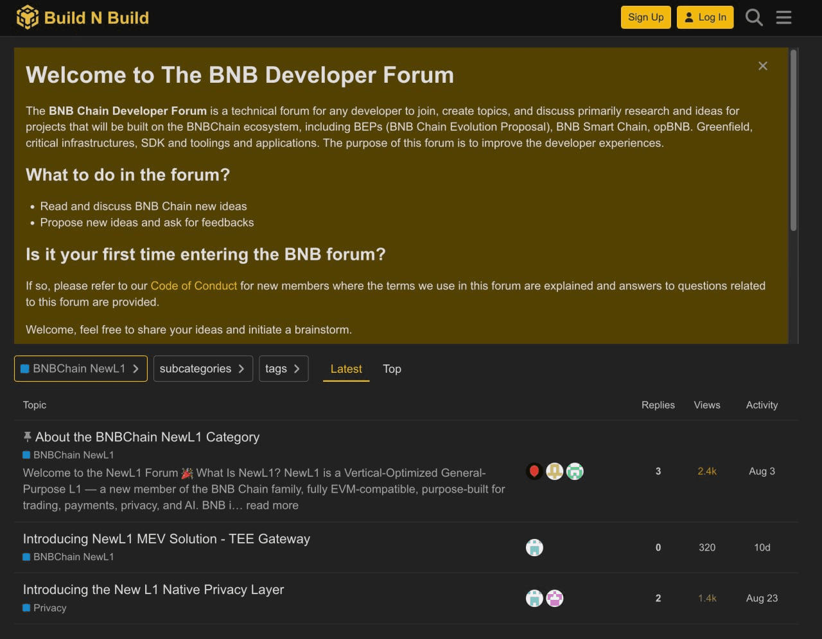Image resolution: width=822 pixels, height=639 pixels.
Task: Open BNBChain NewL1 badge under MEV Solution topic
Action: tap(69, 557)
